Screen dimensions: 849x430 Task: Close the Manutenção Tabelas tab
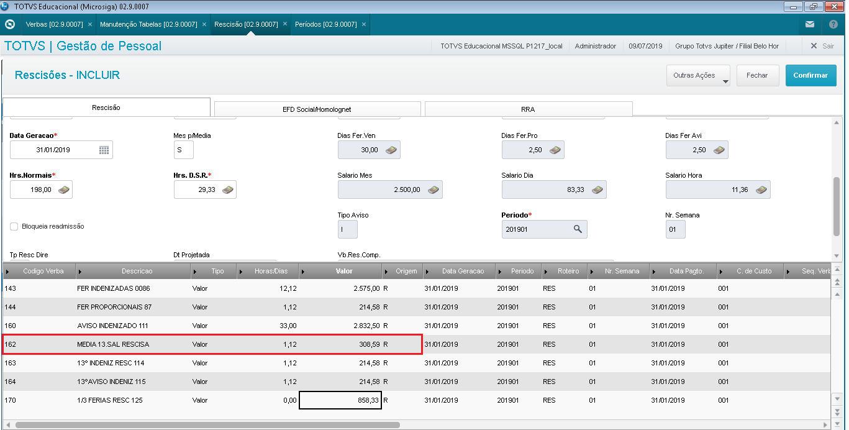(x=204, y=24)
